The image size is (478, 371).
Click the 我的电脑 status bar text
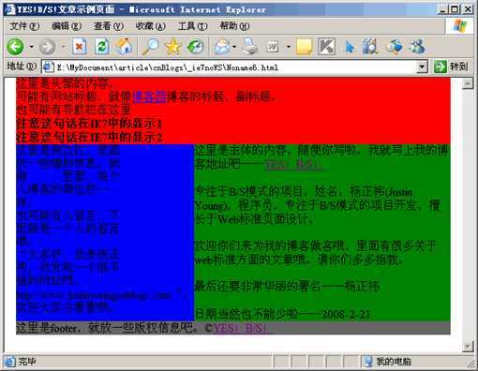point(394,362)
